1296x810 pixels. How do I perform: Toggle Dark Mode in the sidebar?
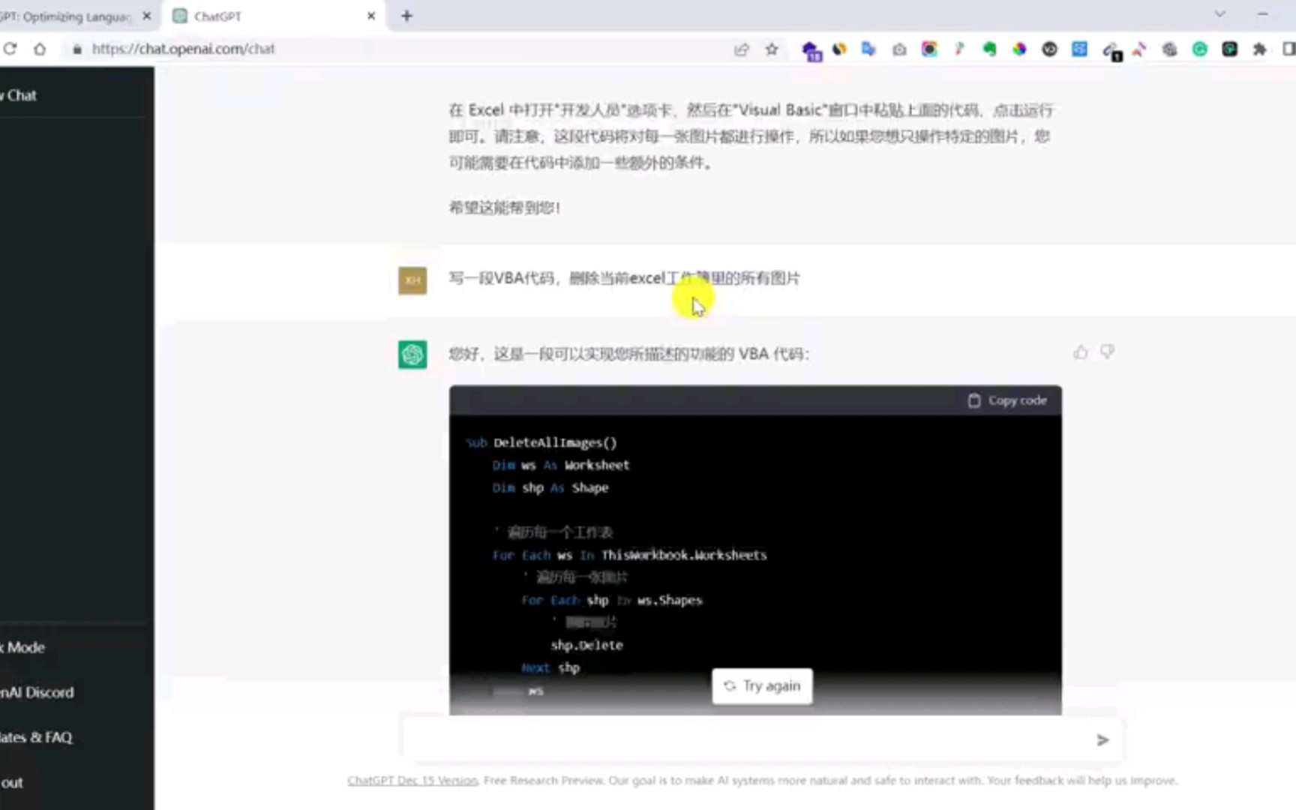(x=22, y=647)
